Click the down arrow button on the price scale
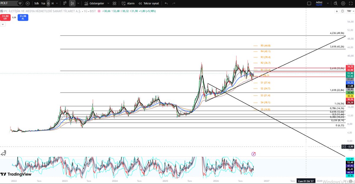 point(337,11)
